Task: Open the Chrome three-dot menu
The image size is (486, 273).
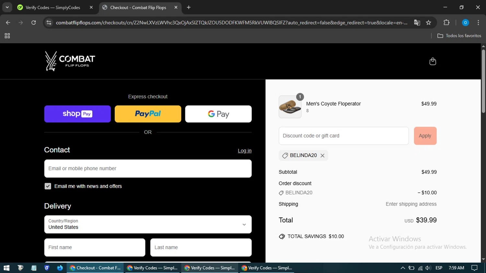Action: 478,23
